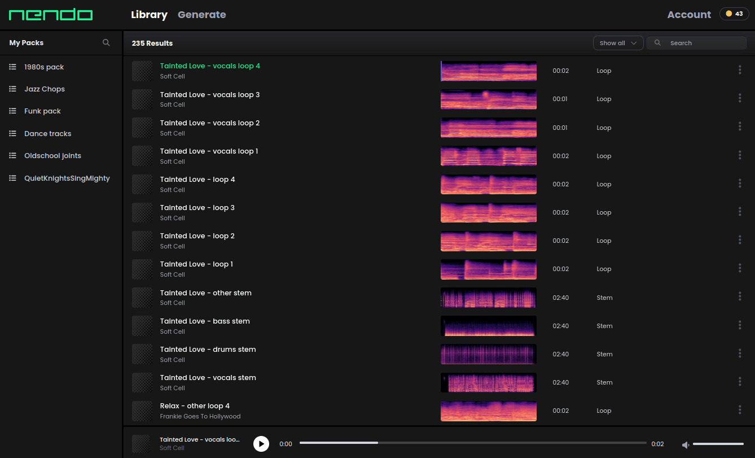Screen dimensions: 755x458
Task: Click the Nendo logo
Action: pos(51,15)
